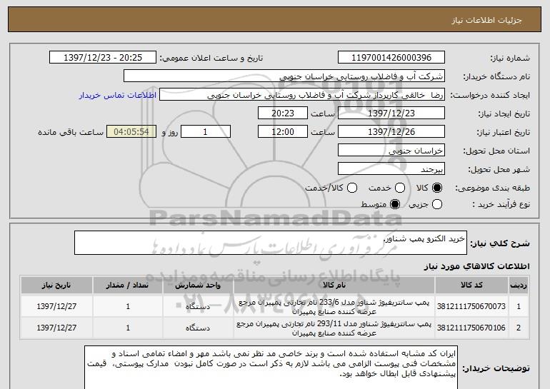Click the نوع فرآیند خرید label
Image resolution: width=550 pixels, height=389 pixels.
point(501,204)
